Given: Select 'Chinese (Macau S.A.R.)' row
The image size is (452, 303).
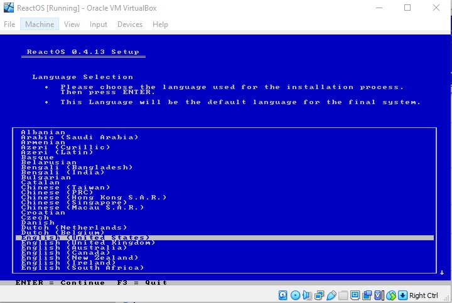Looking at the screenshot, I should pos(225,208).
